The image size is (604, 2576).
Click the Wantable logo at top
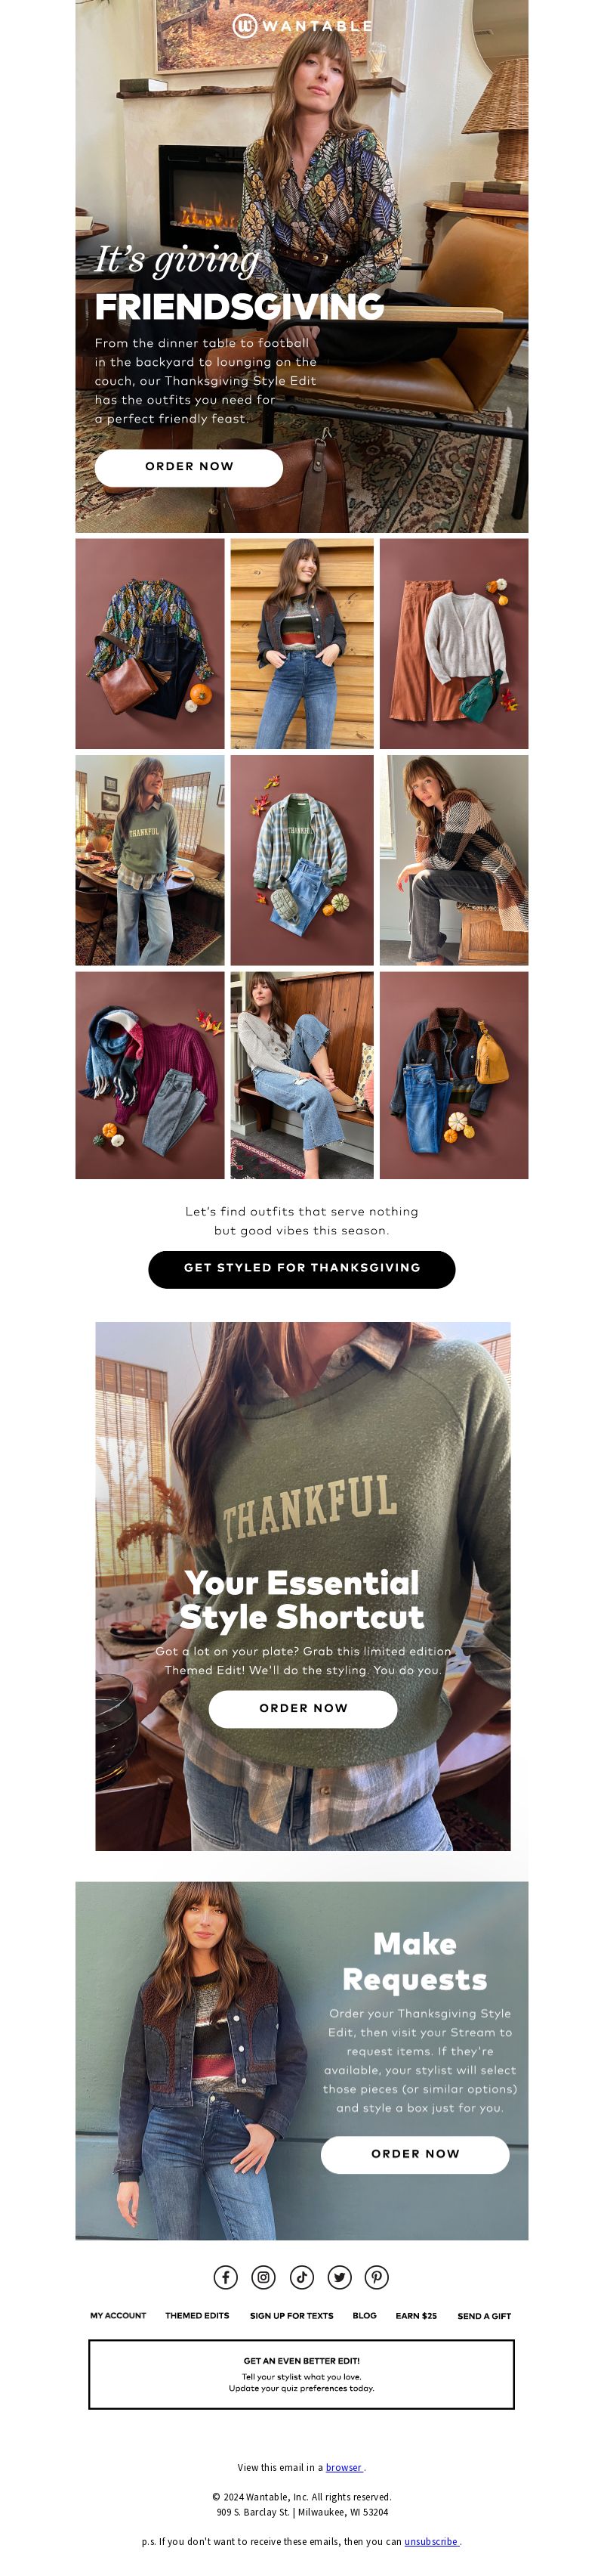coord(301,26)
